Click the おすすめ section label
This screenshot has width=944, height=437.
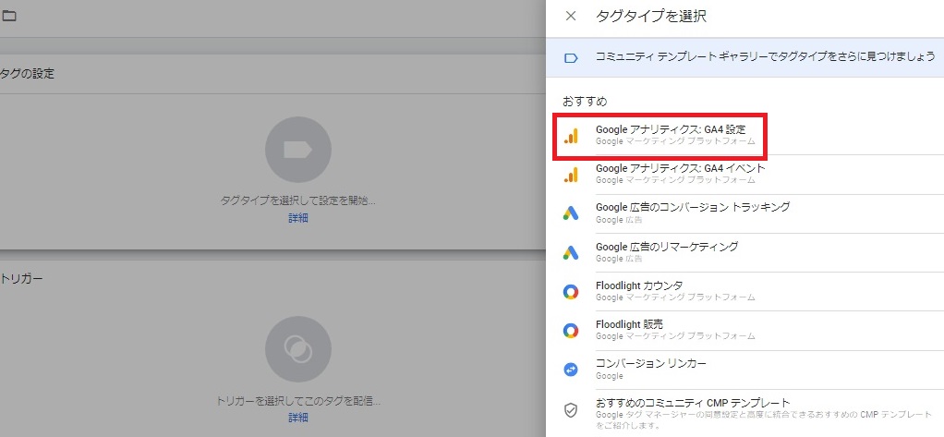pos(585,101)
